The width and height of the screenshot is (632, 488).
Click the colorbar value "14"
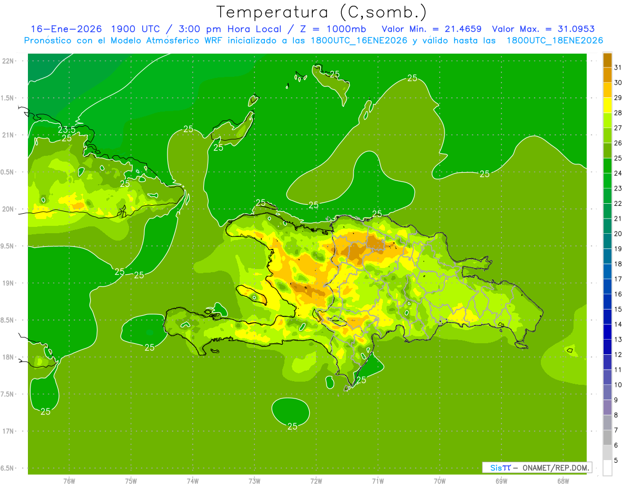click(618, 324)
